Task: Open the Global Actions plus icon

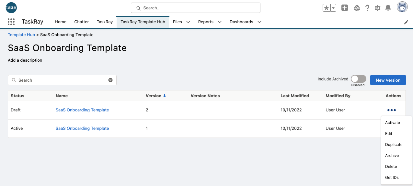Action: click(345, 8)
